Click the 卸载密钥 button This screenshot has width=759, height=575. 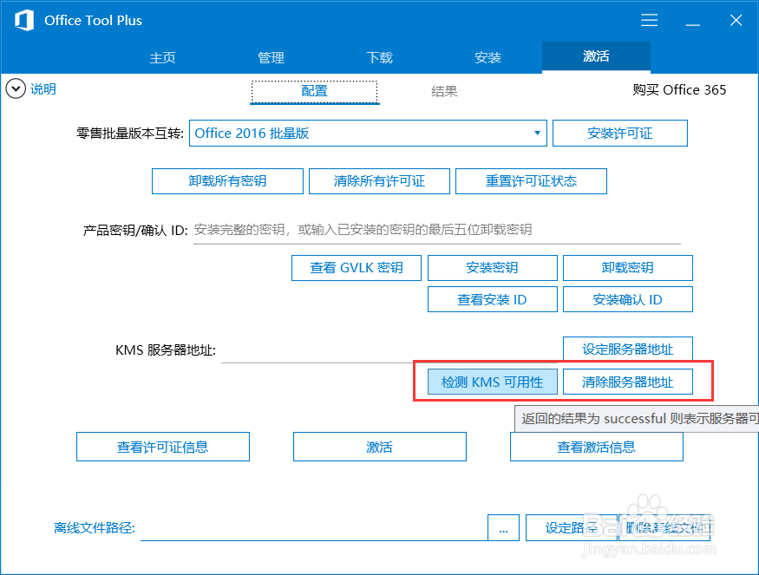point(628,268)
